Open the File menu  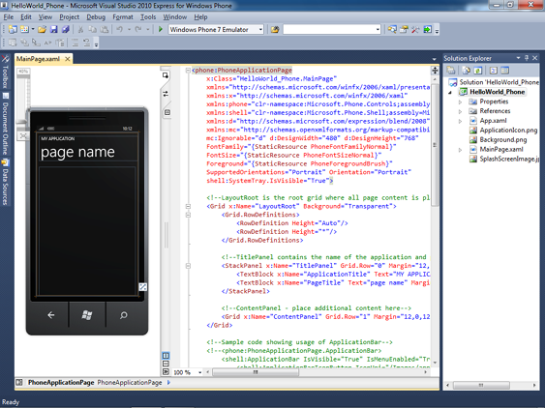click(x=9, y=17)
